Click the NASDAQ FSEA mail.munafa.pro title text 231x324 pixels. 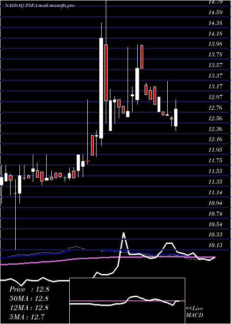pos(40,6)
